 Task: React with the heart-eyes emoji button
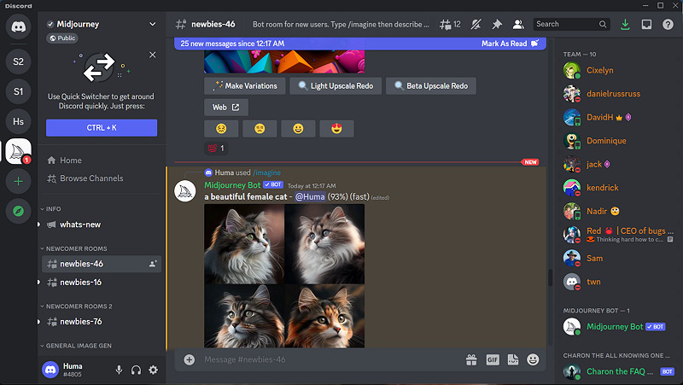[336, 129]
